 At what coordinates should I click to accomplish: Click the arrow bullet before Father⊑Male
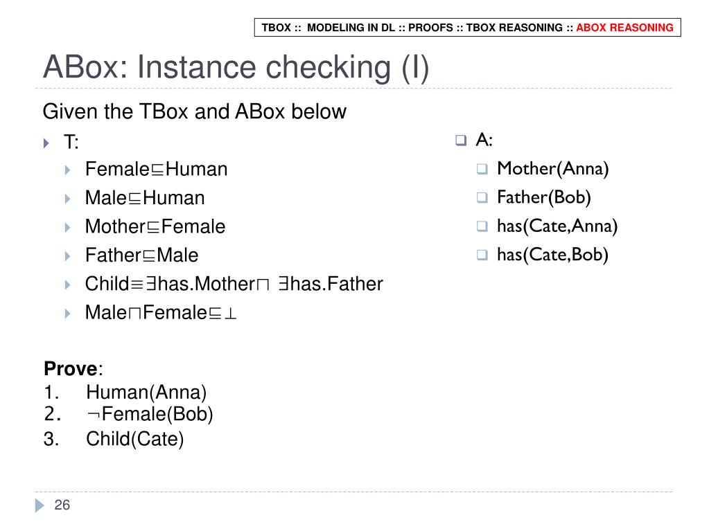[x=67, y=256]
